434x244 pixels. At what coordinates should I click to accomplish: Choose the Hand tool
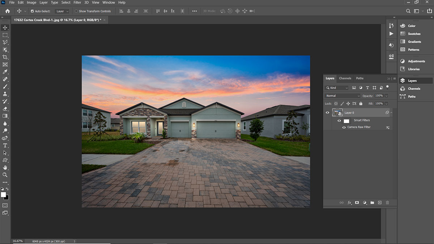point(5,167)
